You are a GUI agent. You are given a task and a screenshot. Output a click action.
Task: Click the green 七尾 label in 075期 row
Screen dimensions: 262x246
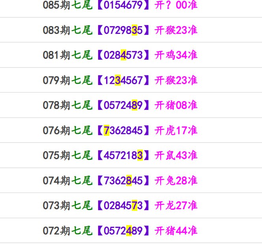click(x=82, y=155)
